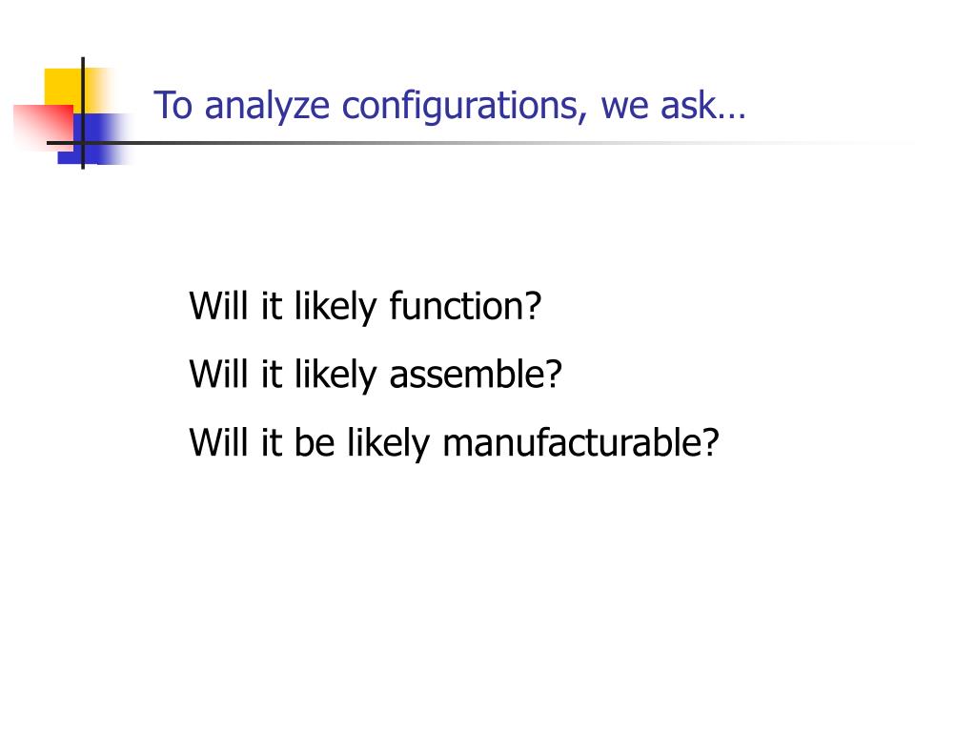Image resolution: width=976 pixels, height=732 pixels.
Task: Click the words 'we ask…' in the title
Action: [673, 105]
